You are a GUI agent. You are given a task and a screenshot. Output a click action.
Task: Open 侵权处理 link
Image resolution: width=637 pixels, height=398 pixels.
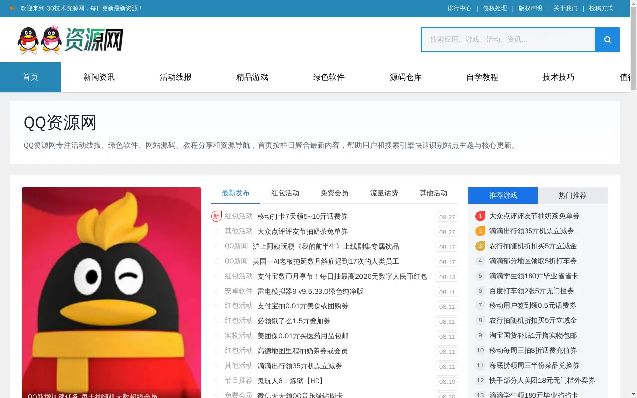495,8
